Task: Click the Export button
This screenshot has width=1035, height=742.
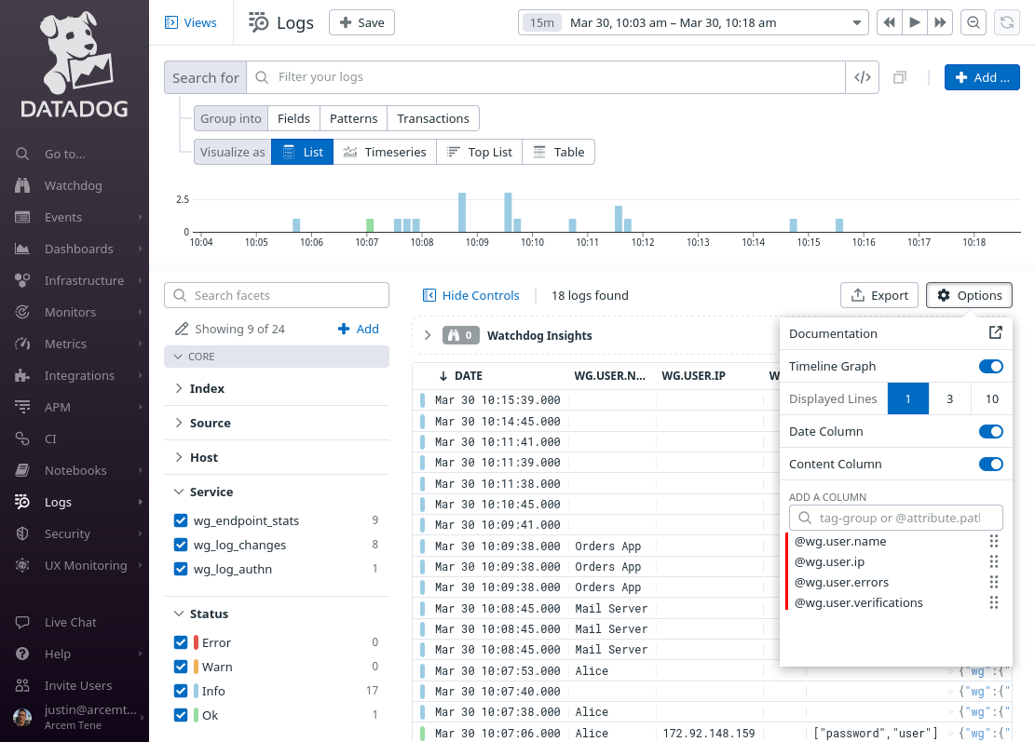Action: (879, 295)
